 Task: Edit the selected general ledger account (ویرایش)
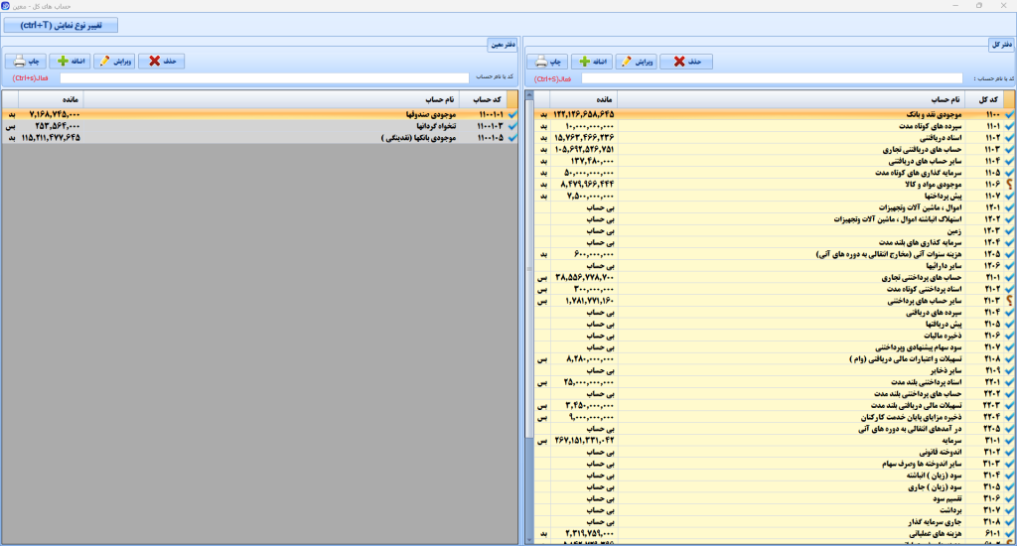636,62
